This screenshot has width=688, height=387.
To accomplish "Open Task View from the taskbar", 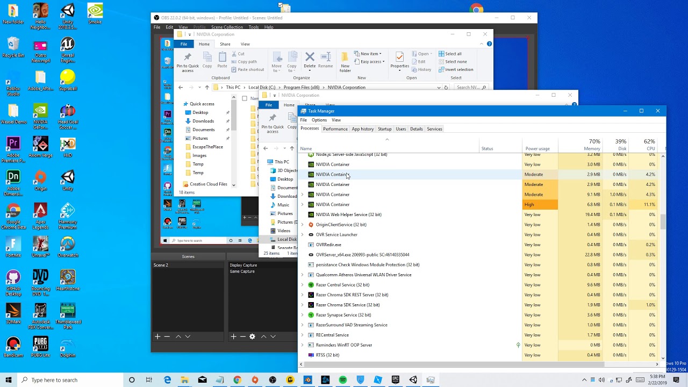I will click(x=149, y=380).
